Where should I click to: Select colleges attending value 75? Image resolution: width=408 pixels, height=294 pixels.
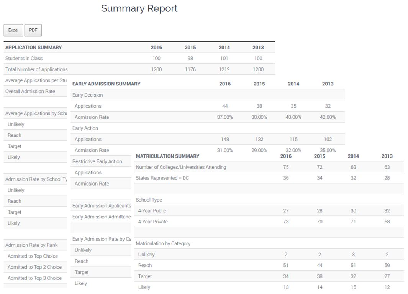[x=286, y=167]
